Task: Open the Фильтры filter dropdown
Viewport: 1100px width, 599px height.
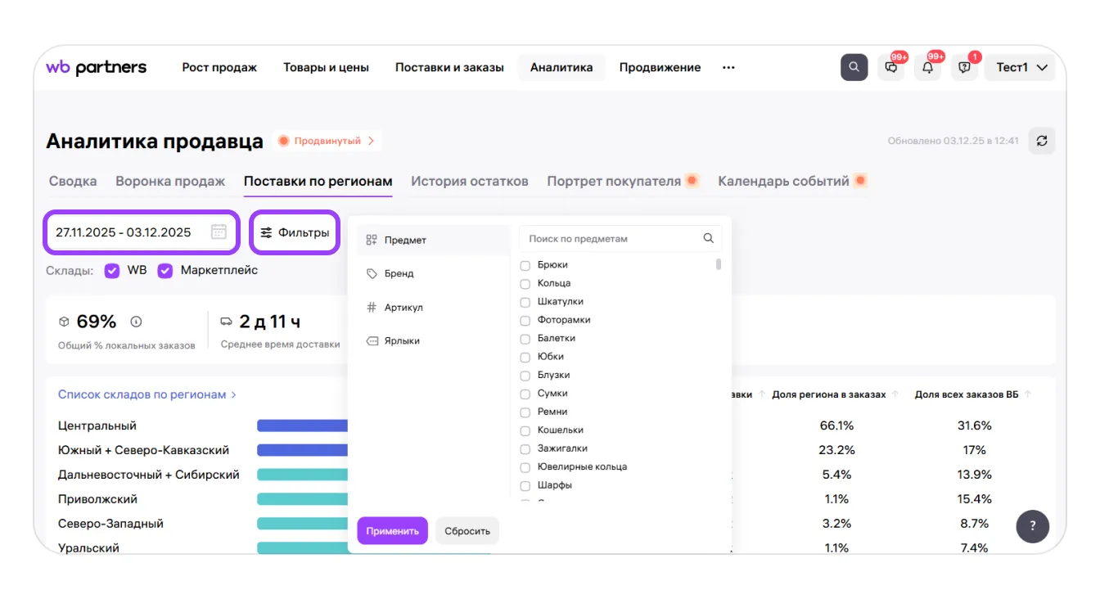Action: coord(295,232)
